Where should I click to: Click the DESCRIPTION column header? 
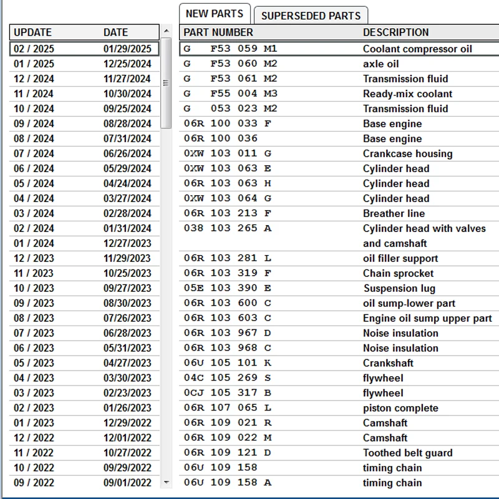pyautogui.click(x=395, y=32)
